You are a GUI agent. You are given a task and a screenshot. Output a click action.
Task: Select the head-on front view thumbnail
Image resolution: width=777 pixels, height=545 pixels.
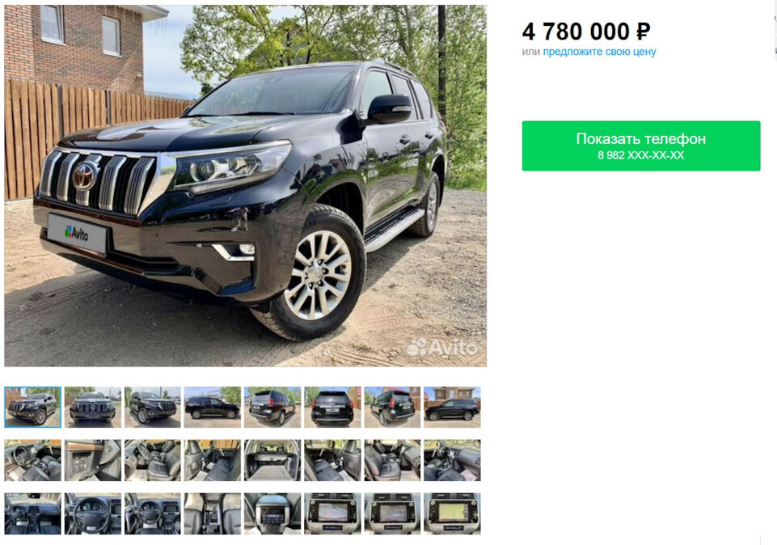pos(93,407)
